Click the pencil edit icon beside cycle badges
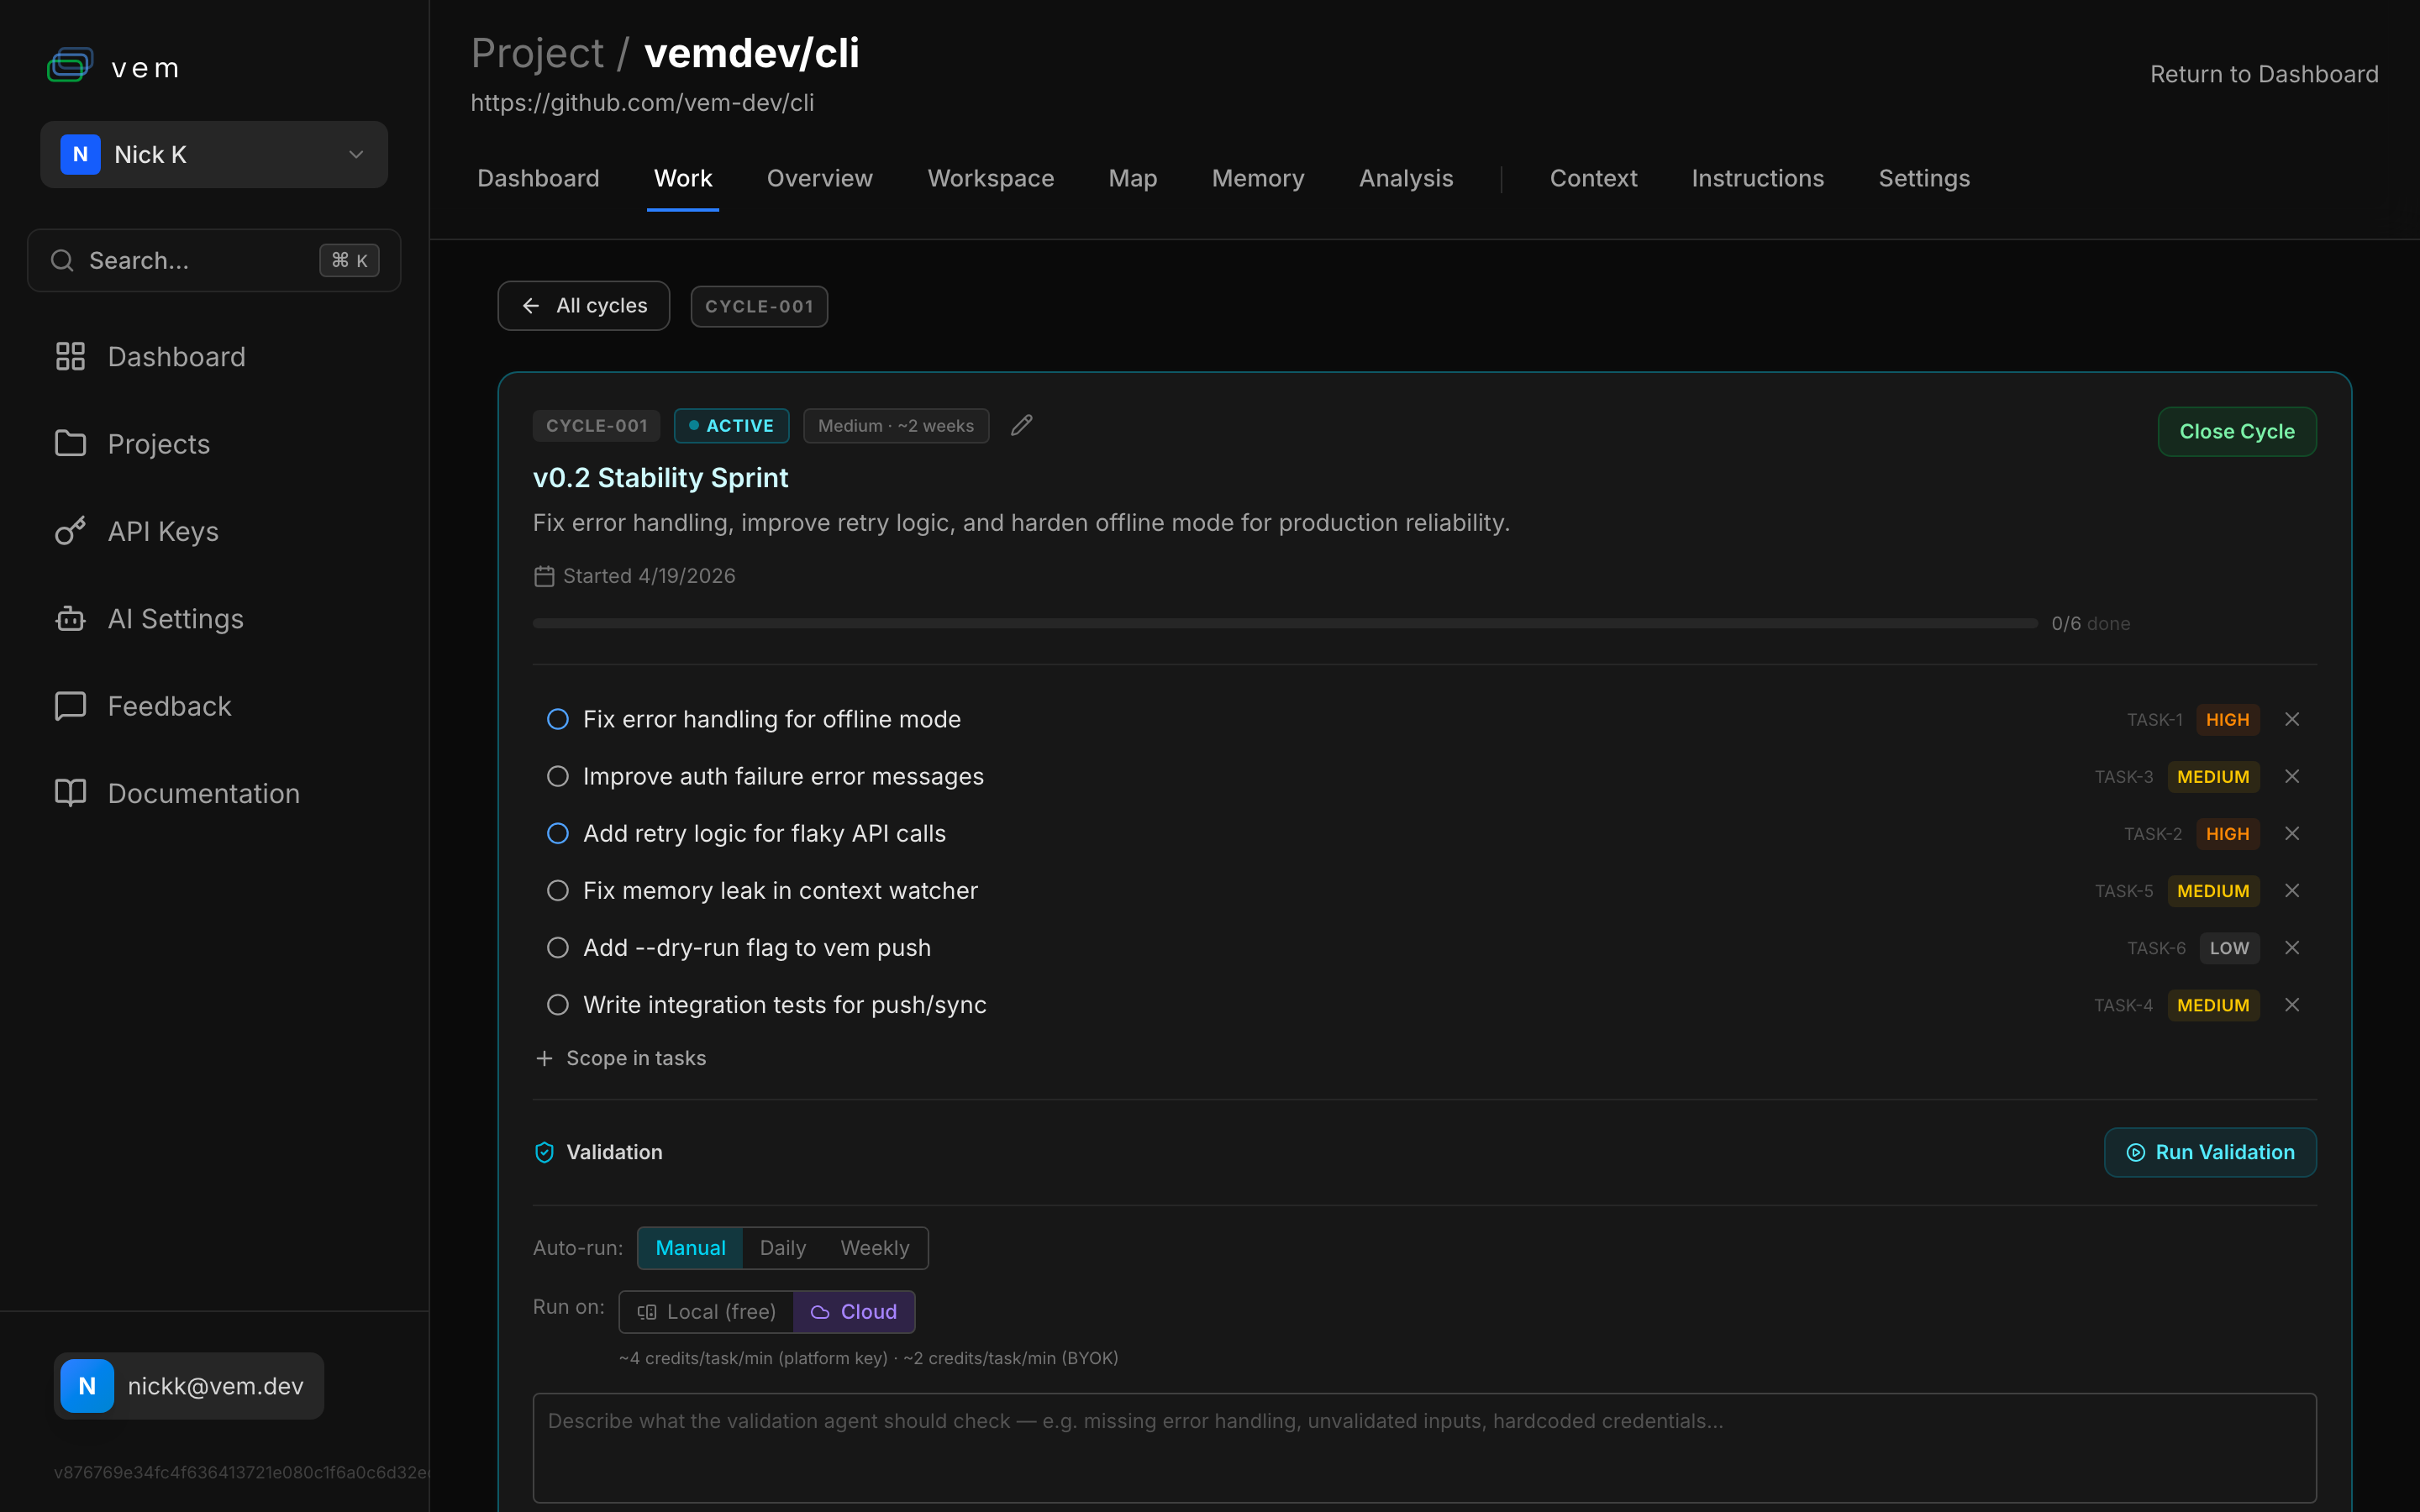The image size is (2420, 1512). point(1021,425)
